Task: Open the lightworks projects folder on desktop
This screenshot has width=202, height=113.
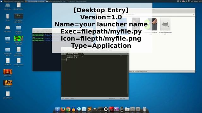Action: [x=19, y=30]
